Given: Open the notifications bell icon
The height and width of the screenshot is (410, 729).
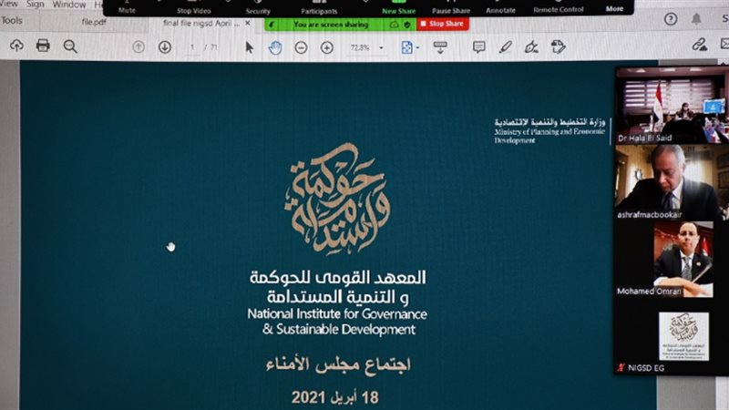Looking at the screenshot, I should pos(696,19).
